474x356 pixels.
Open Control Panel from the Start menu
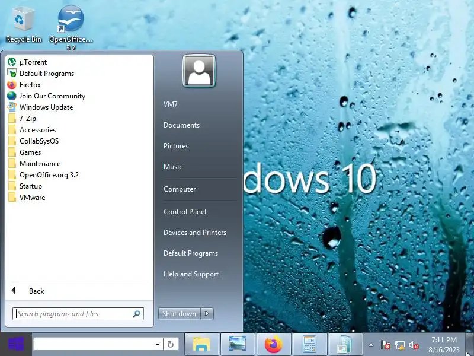185,212
